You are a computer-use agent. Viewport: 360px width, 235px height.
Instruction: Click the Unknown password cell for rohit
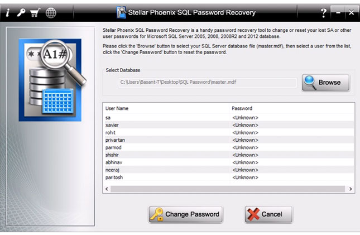click(x=245, y=132)
